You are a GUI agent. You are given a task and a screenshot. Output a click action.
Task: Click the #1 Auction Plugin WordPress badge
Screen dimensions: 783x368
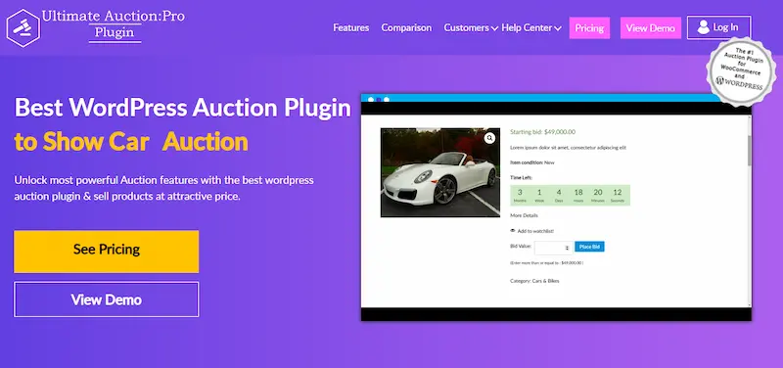[x=742, y=70]
